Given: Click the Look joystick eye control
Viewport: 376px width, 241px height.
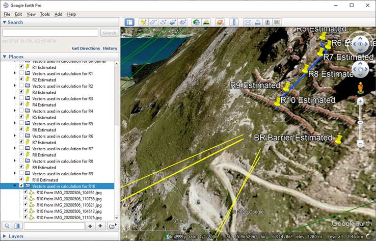Looking at the screenshot, I should click(360, 44).
